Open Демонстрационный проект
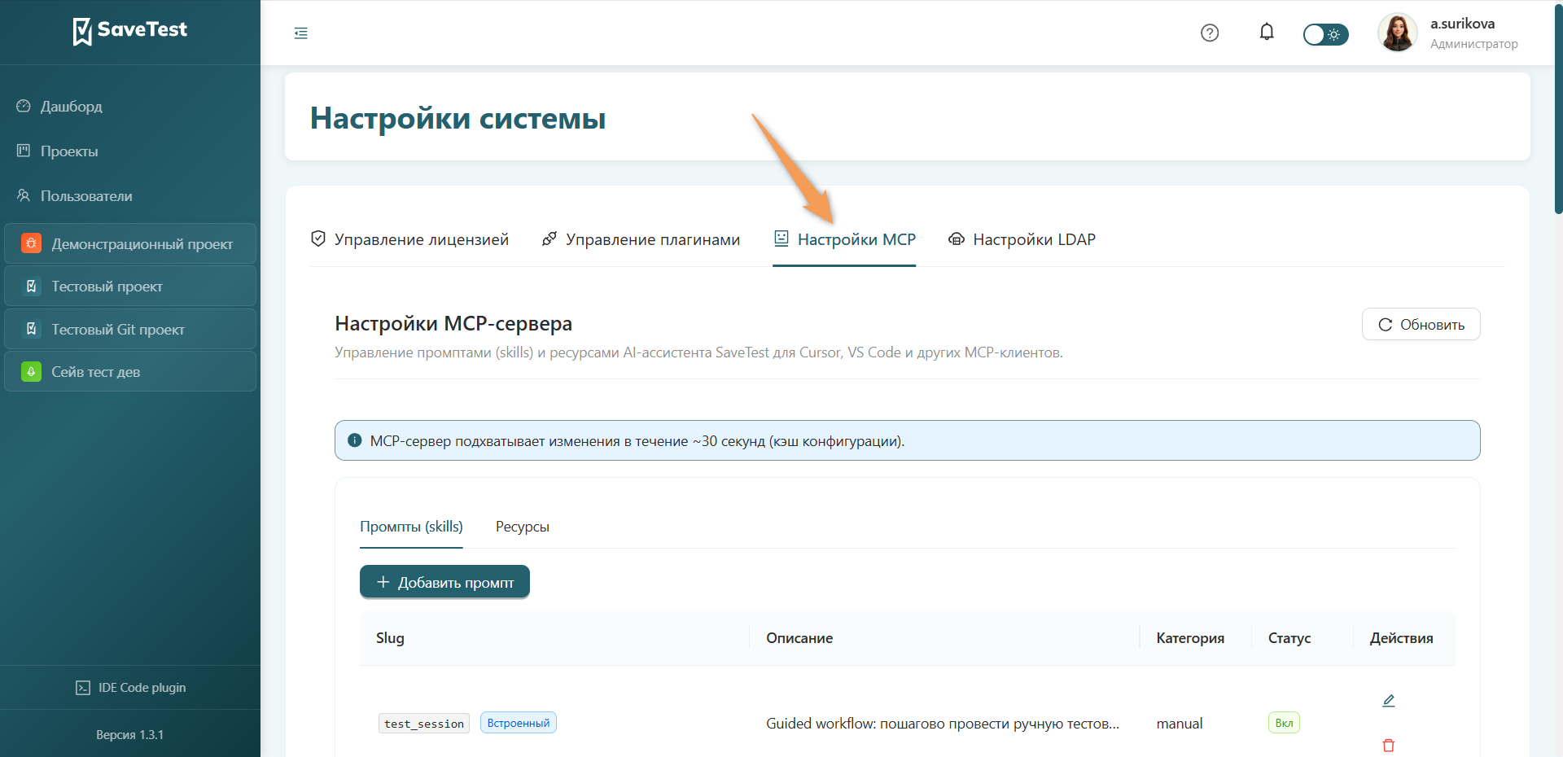1563x757 pixels. tap(130, 243)
